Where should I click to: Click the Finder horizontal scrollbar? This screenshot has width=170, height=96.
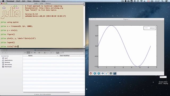[x=46, y=93]
